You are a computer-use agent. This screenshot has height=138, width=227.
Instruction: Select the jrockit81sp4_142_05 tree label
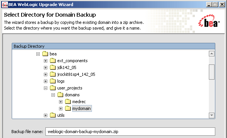click(76, 74)
